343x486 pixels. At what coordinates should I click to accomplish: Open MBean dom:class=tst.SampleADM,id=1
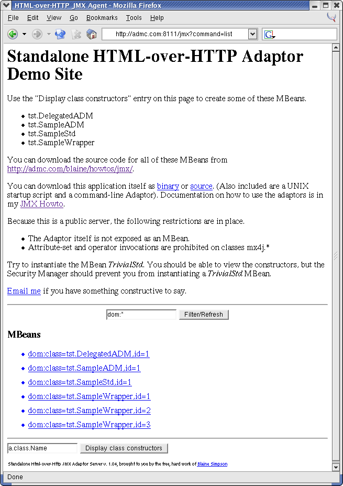coord(84,368)
